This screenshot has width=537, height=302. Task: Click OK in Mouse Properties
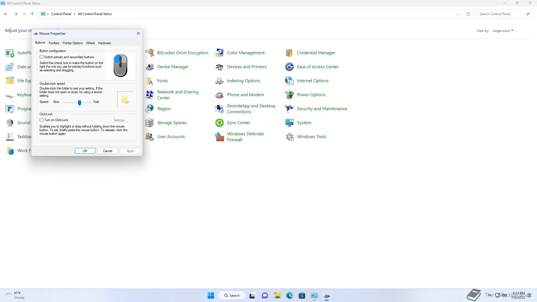point(85,151)
